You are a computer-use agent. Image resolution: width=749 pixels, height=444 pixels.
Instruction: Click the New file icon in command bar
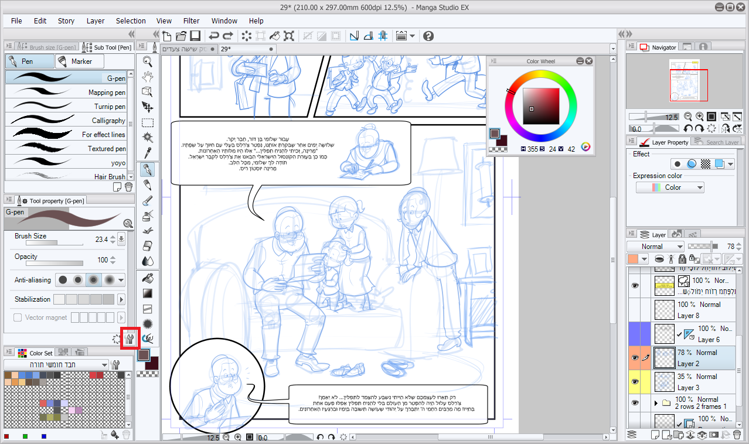click(x=167, y=36)
